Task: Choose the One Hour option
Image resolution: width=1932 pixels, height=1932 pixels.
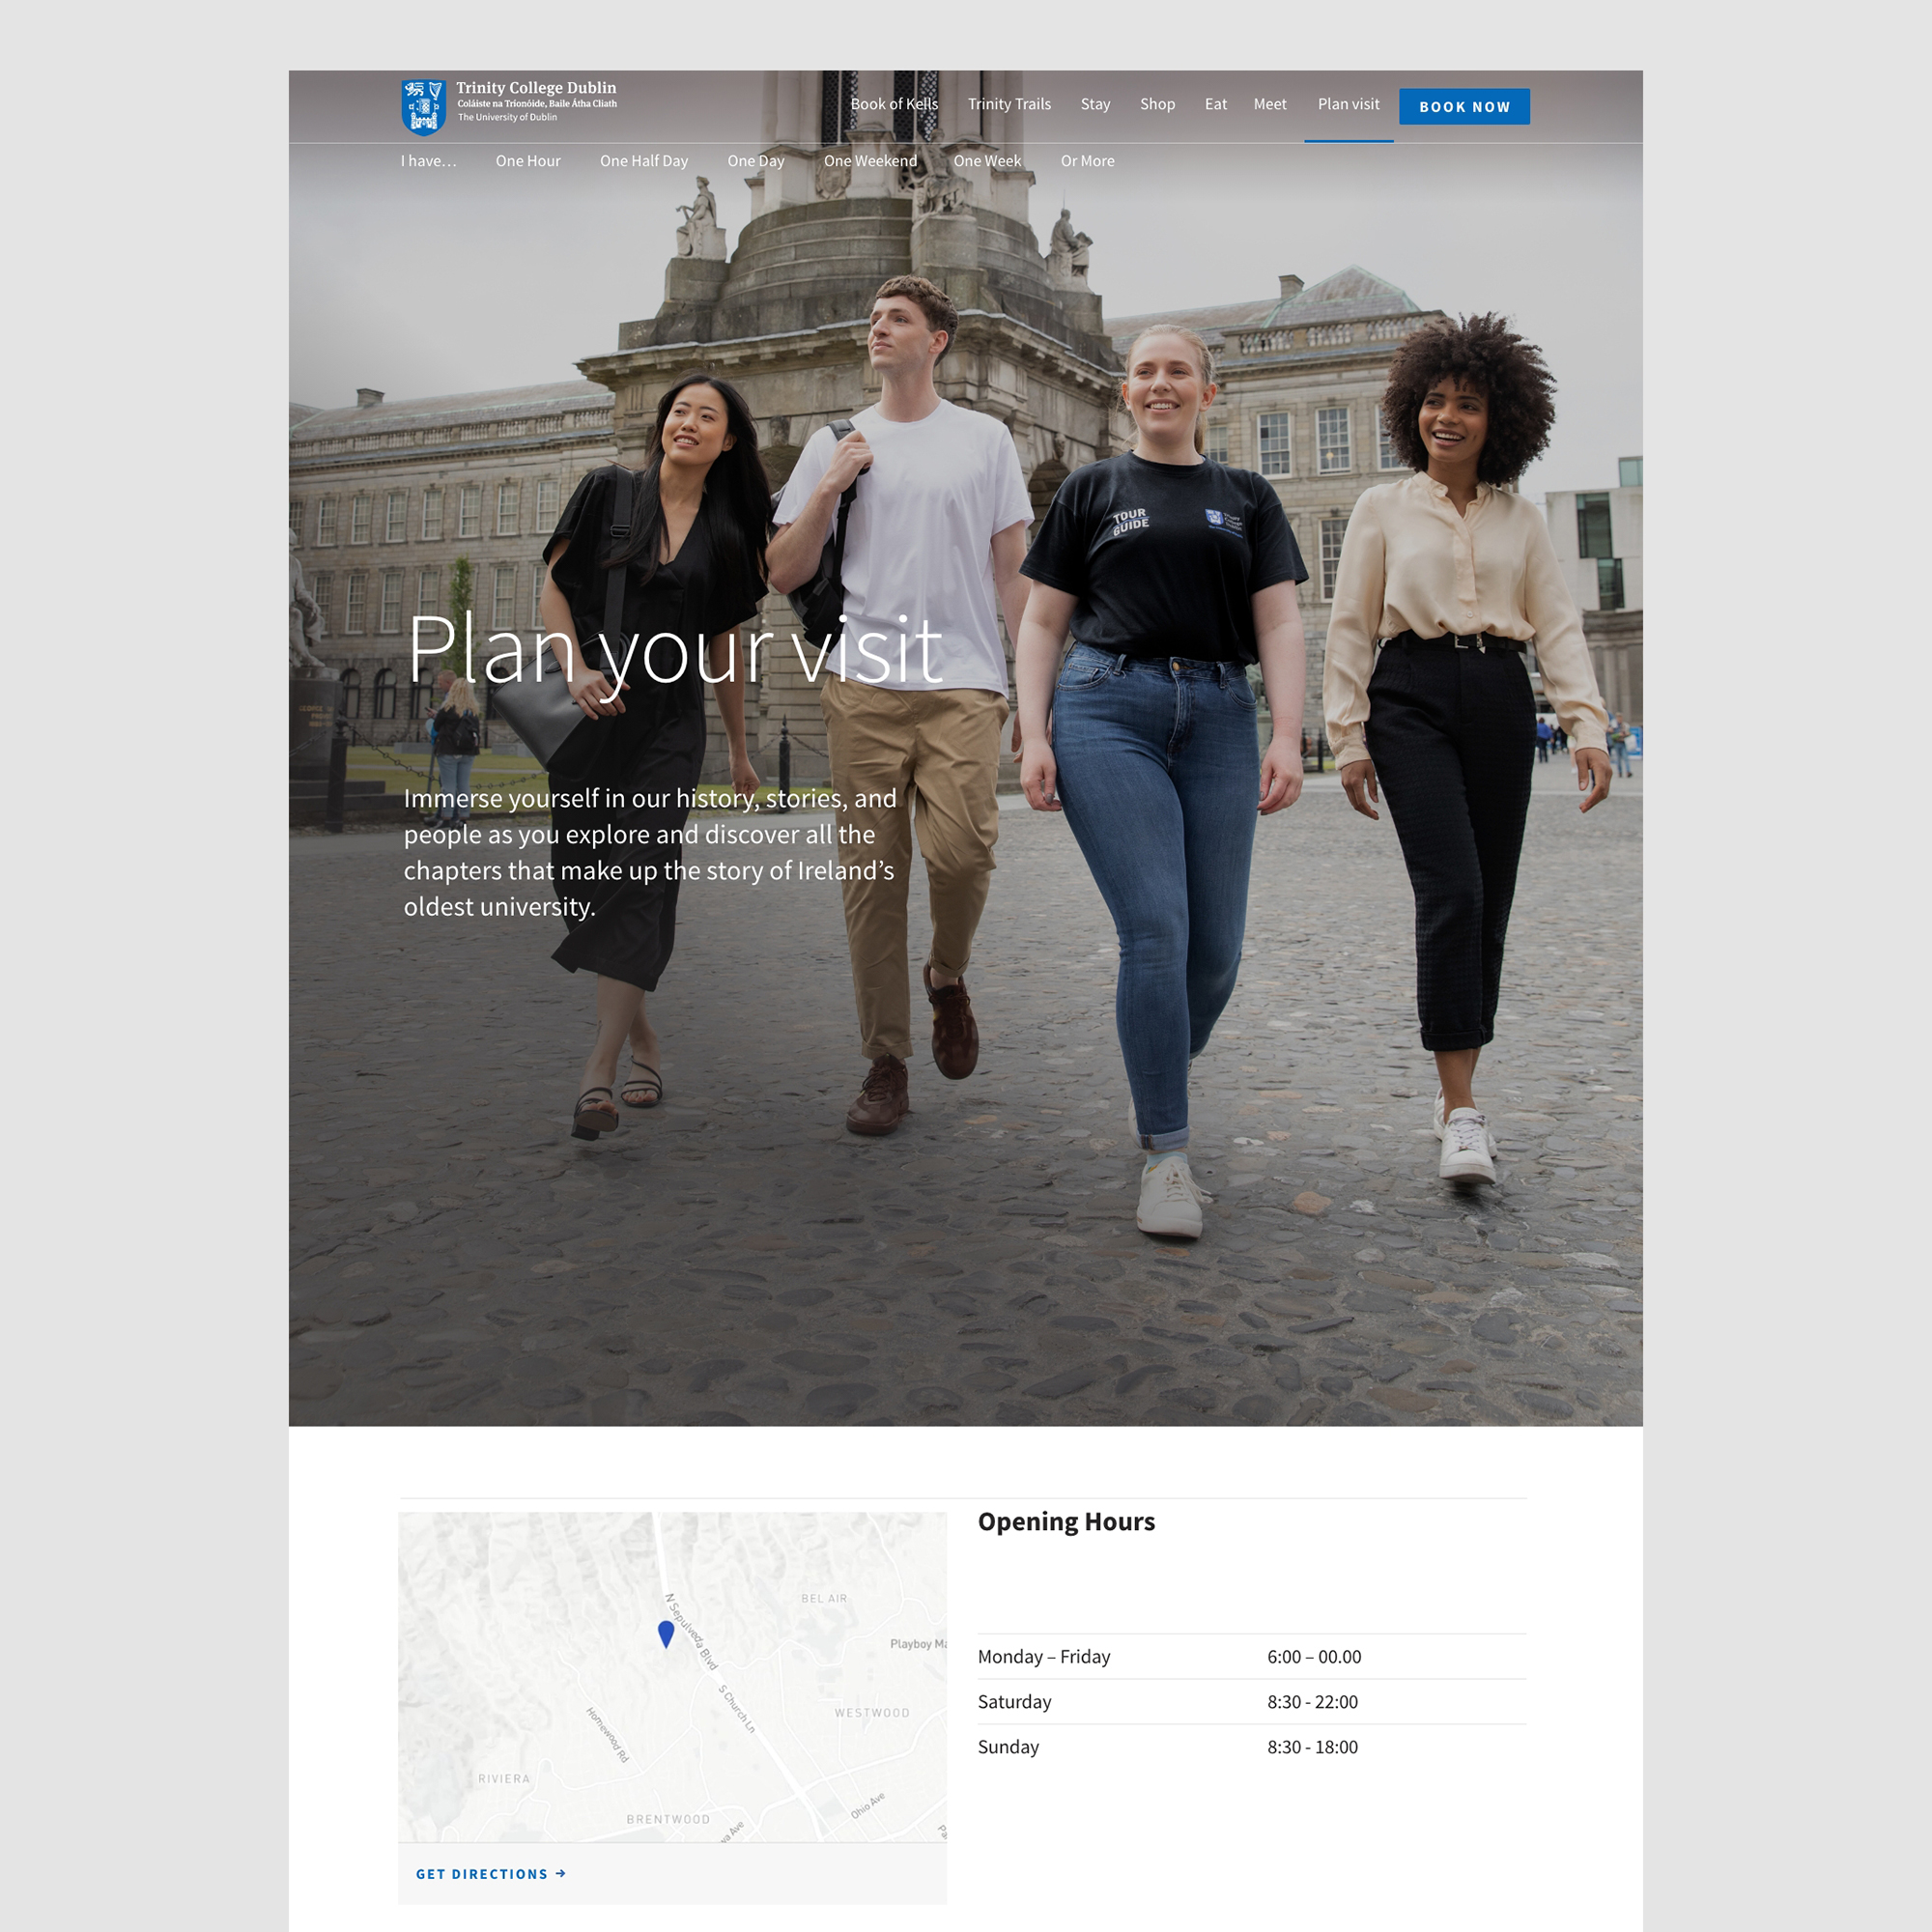Action: 528,161
